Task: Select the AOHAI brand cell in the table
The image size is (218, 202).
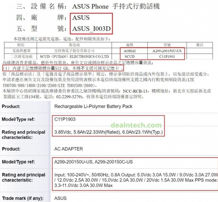Action: 130,51
